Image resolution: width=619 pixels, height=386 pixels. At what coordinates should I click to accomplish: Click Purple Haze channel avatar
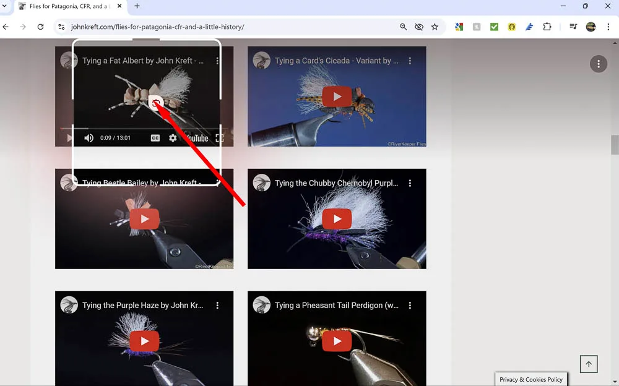pos(69,305)
